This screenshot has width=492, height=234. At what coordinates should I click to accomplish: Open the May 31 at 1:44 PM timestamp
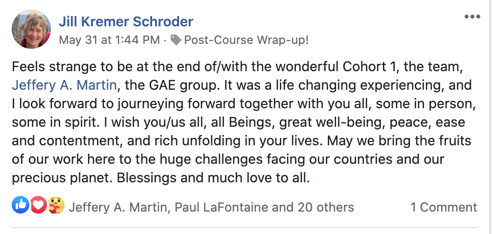point(110,40)
